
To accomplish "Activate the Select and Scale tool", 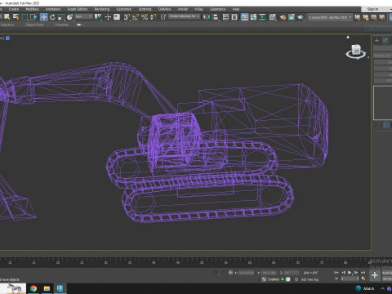I will 61,17.
